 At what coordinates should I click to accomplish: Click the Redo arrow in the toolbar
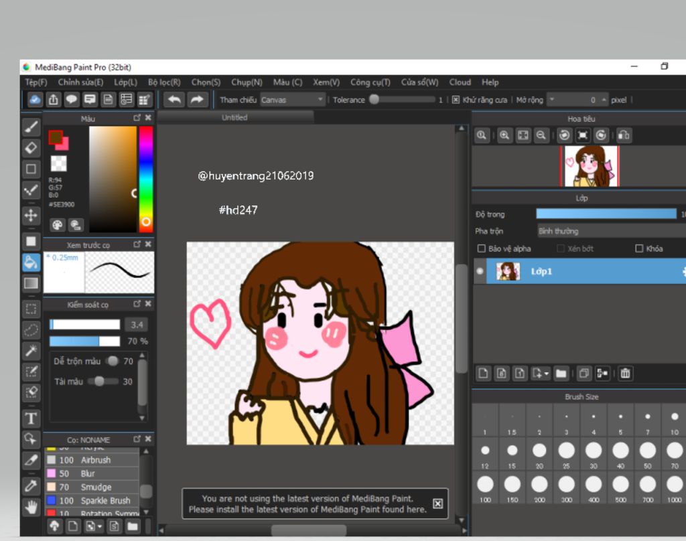(197, 100)
